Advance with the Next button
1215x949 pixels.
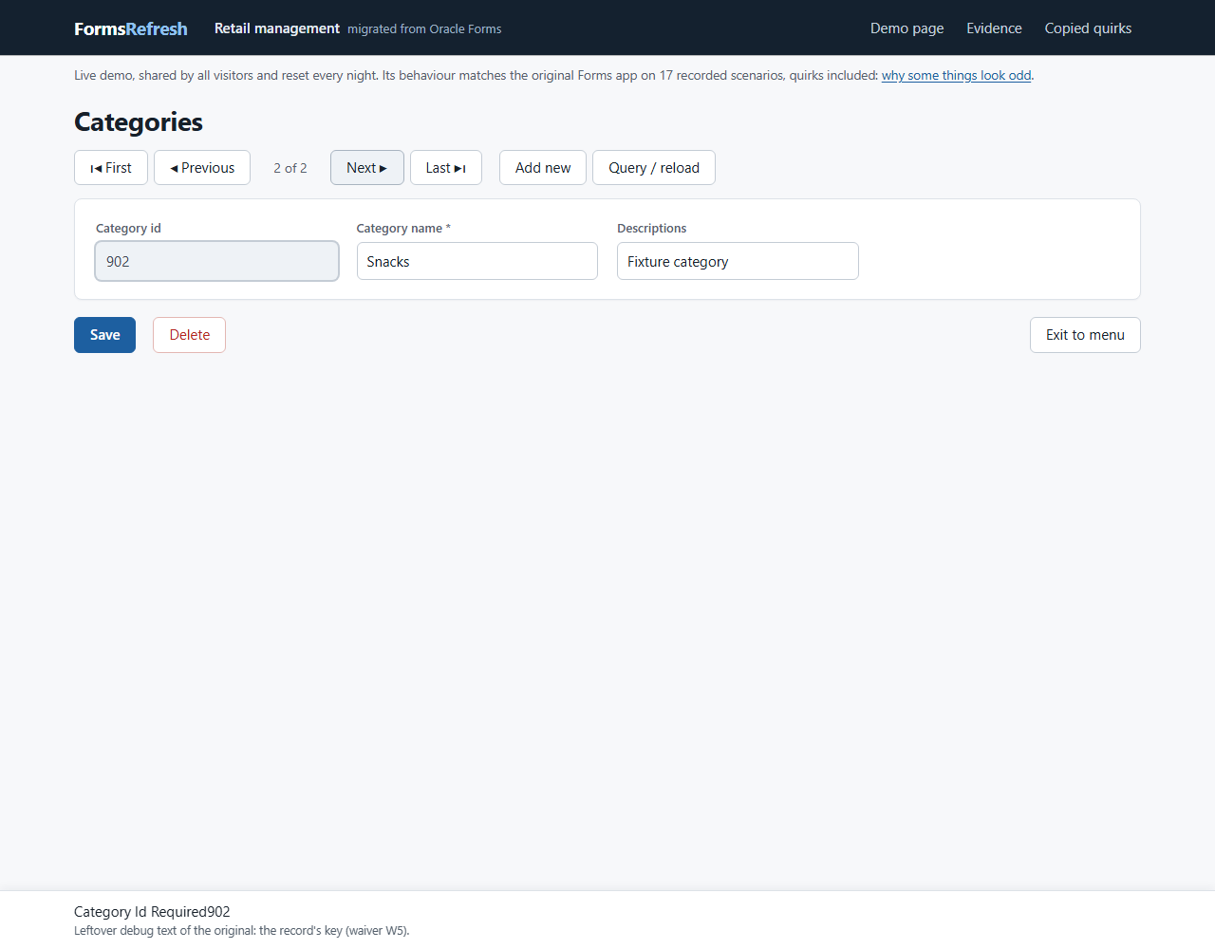(x=367, y=168)
